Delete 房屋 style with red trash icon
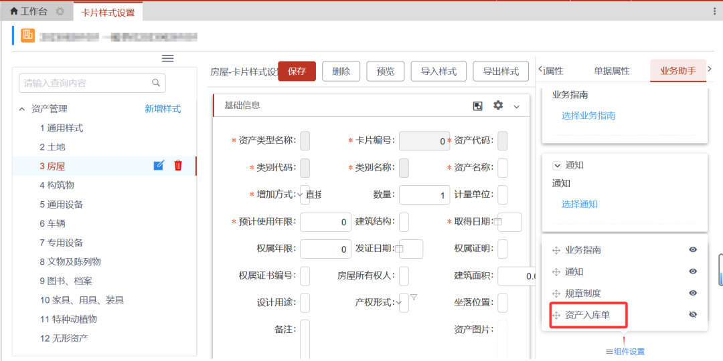The height and width of the screenshot is (361, 723). pyautogui.click(x=178, y=165)
